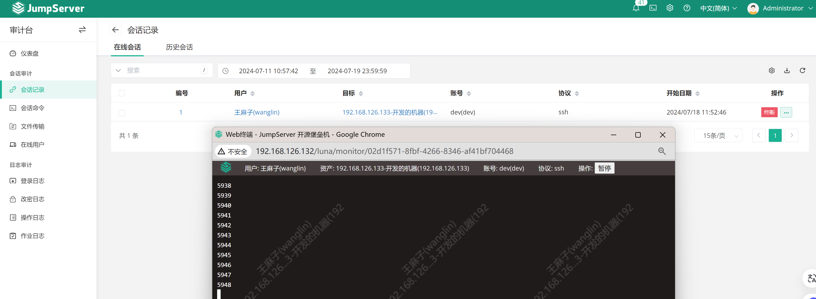Open the web terminal icon in header
This screenshot has width=816, height=299.
(x=653, y=8)
